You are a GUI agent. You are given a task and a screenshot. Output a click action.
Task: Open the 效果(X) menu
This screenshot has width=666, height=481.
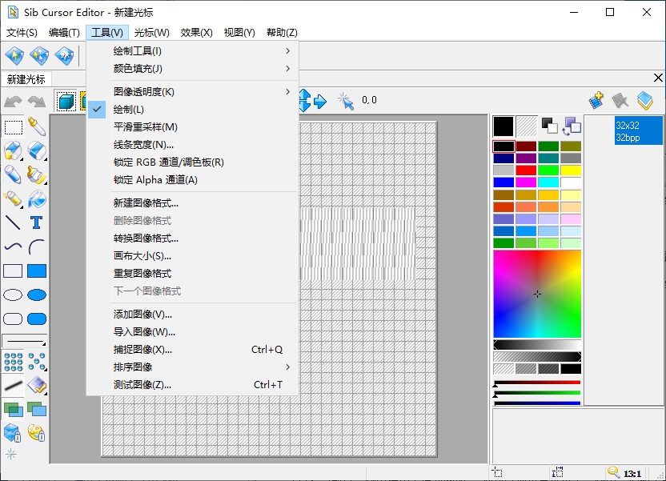(x=196, y=33)
